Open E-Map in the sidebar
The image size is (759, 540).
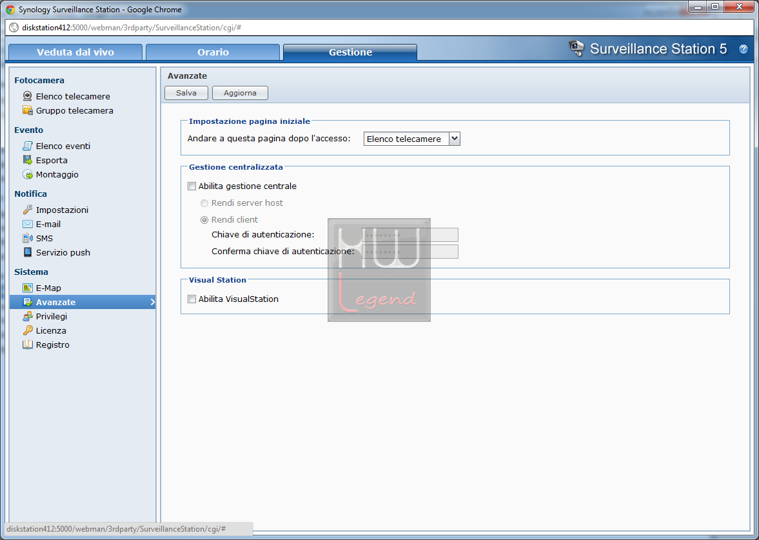pos(48,288)
